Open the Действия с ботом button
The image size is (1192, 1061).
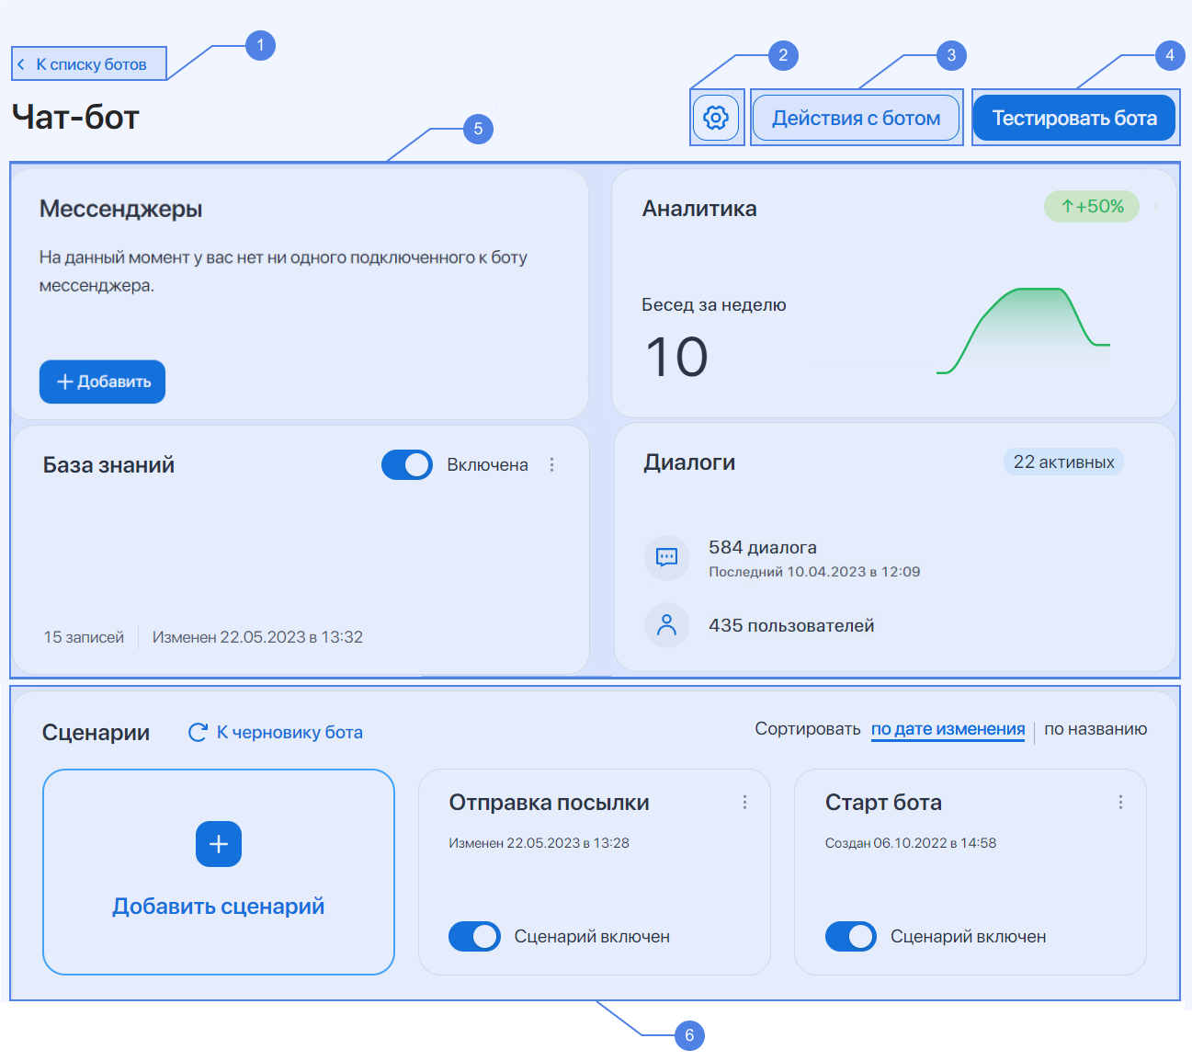(x=856, y=118)
